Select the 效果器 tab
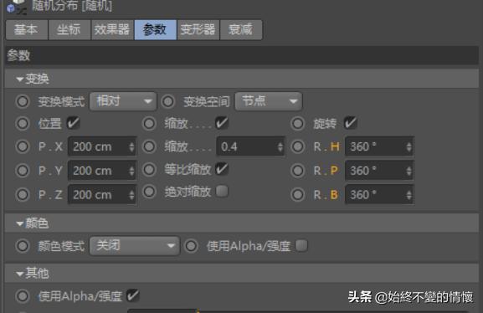Screen dimensions: 483x313 point(112,30)
